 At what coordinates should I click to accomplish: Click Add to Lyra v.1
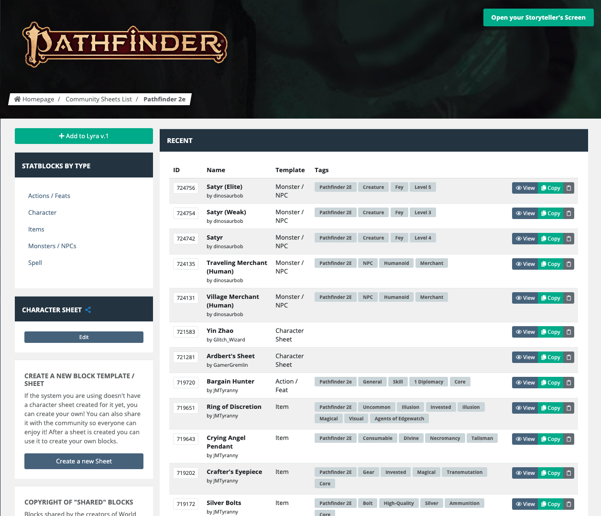point(84,136)
